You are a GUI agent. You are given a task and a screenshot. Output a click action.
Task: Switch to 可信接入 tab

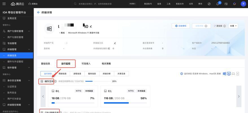coord(86,64)
